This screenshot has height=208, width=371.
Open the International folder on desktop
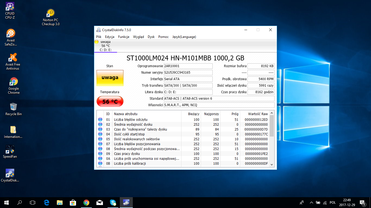[x=13, y=132]
